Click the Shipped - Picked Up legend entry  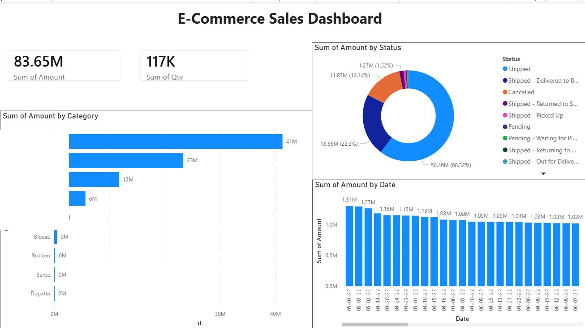[x=533, y=115]
